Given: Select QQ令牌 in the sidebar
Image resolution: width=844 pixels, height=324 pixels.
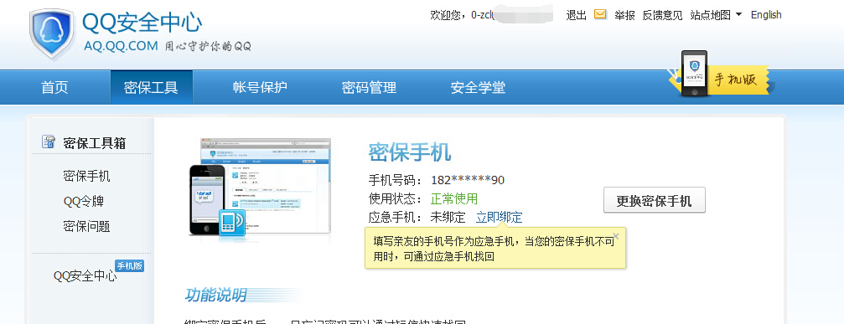Looking at the screenshot, I should [x=84, y=202].
